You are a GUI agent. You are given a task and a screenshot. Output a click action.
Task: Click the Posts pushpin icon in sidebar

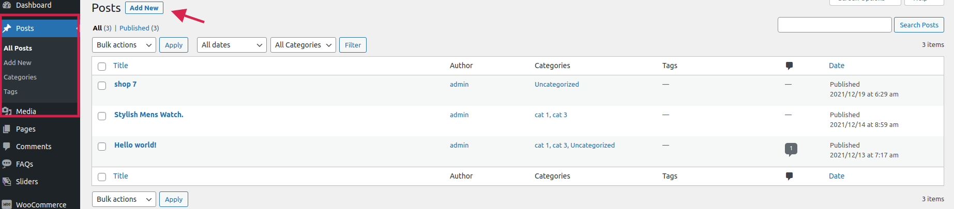coord(7,28)
